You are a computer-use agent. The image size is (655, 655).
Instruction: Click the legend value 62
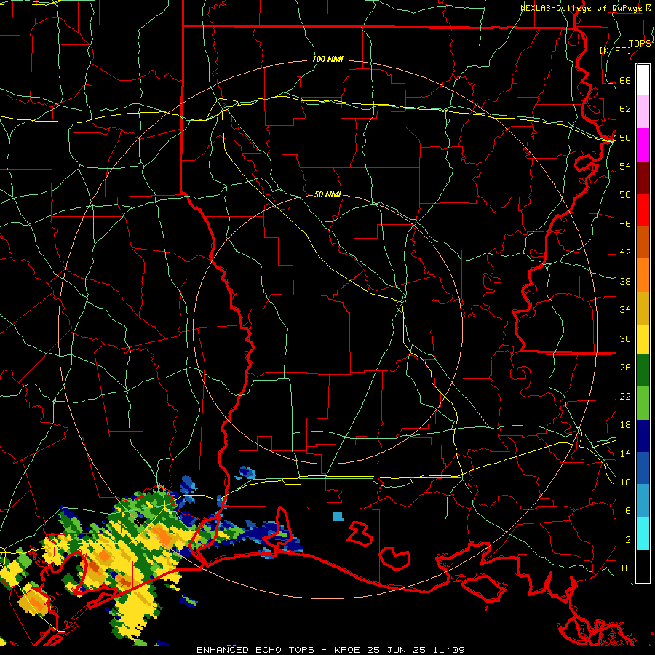click(x=625, y=109)
